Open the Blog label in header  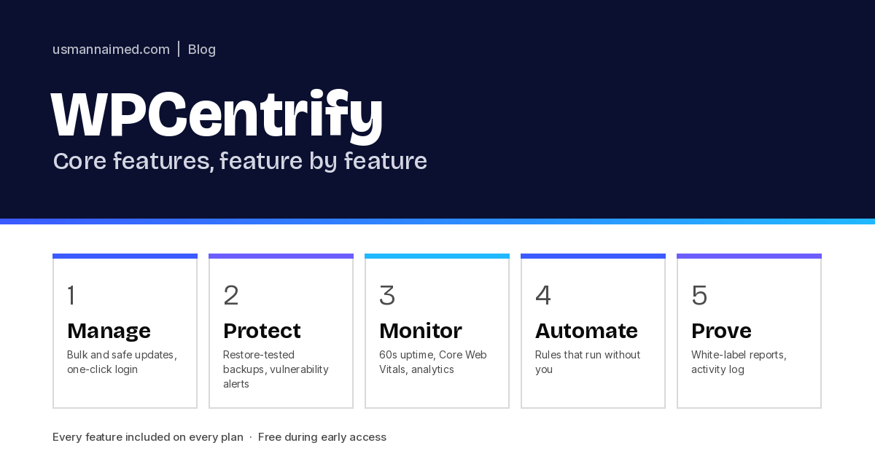[202, 50]
